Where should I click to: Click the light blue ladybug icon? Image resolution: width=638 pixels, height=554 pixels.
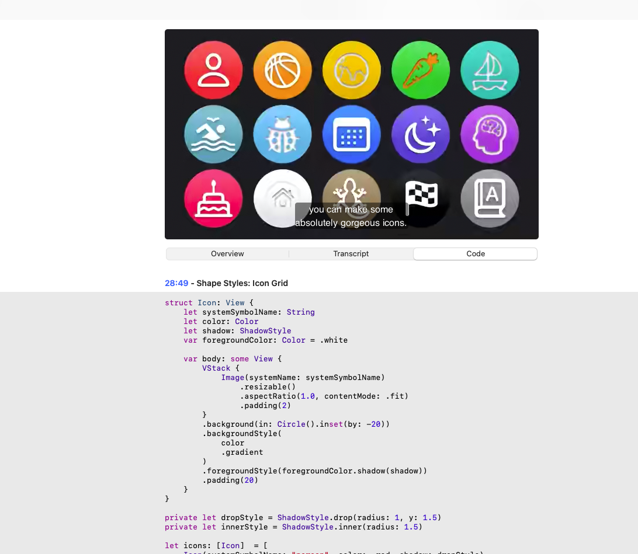click(x=282, y=134)
